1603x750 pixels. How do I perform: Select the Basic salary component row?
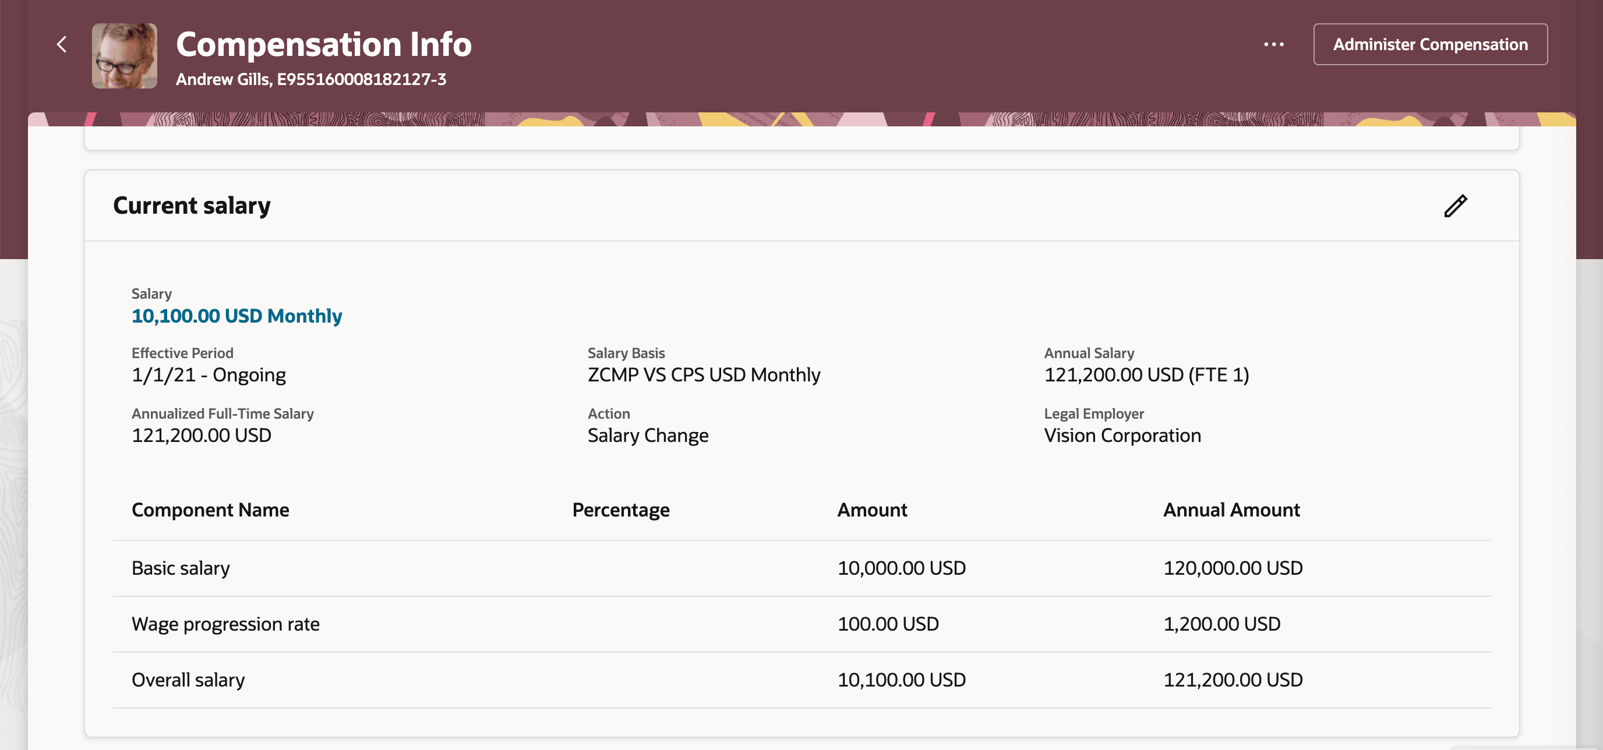[181, 567]
